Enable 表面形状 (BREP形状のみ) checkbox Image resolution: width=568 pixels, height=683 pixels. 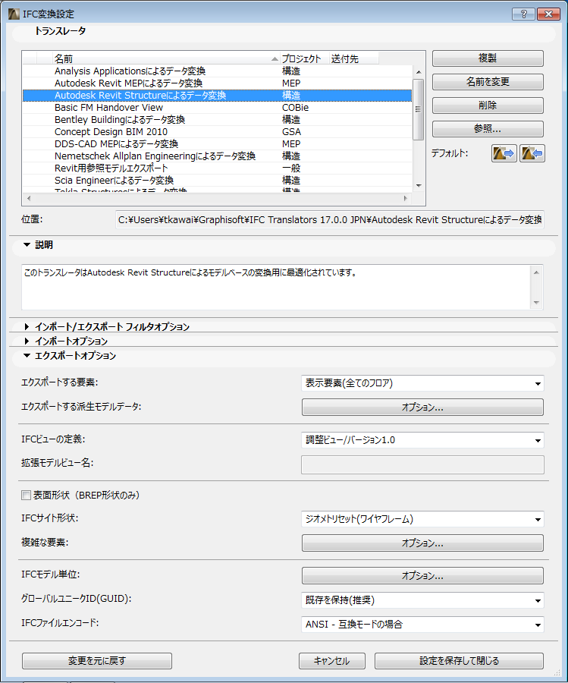(x=26, y=496)
